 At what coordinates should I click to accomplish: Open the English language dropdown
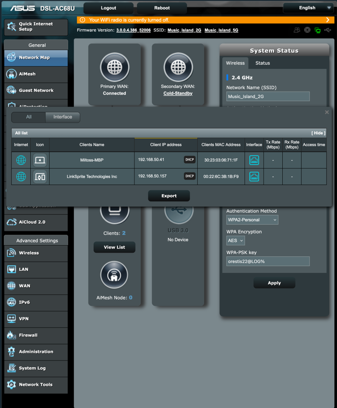point(307,8)
